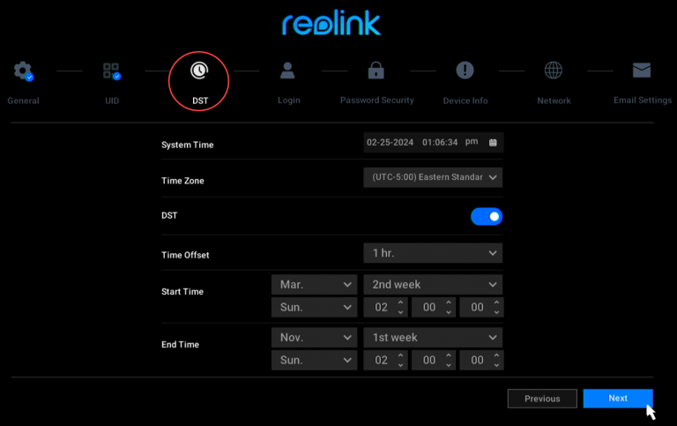Expand the Time Zone dropdown

coord(433,177)
